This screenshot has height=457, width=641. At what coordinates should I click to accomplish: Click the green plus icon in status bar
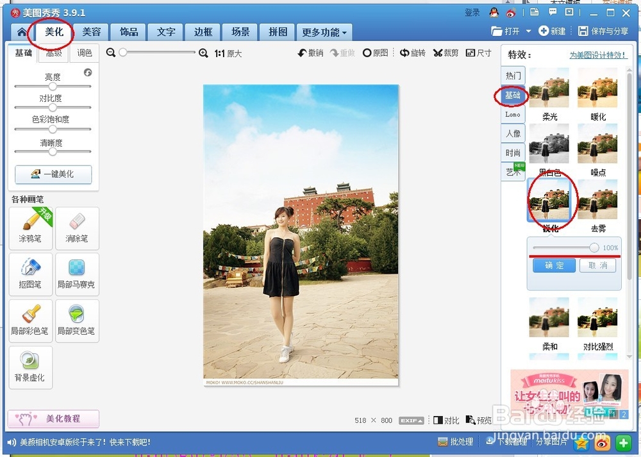(624, 443)
